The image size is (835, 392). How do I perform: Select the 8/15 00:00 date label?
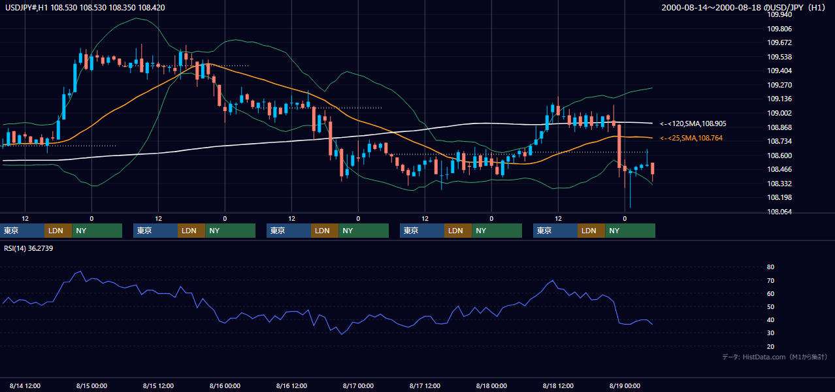point(92,385)
